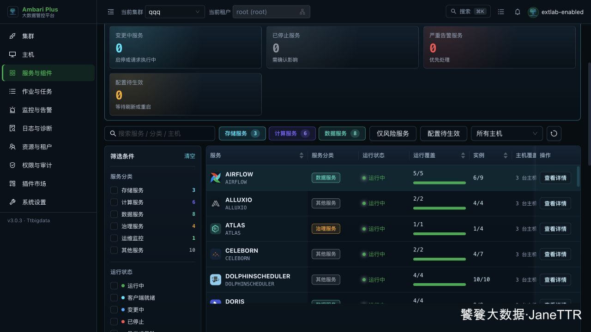
Task: Select the 存储服务 3 filter tab
Action: coord(242,133)
